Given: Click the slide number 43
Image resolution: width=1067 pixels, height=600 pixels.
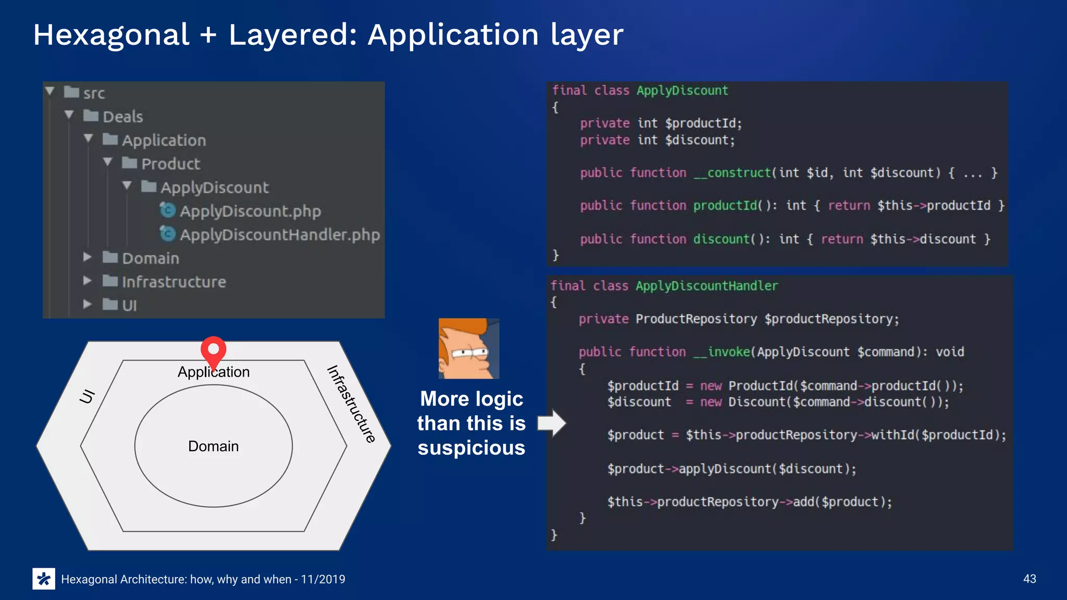Looking at the screenshot, I should click(x=1029, y=579).
